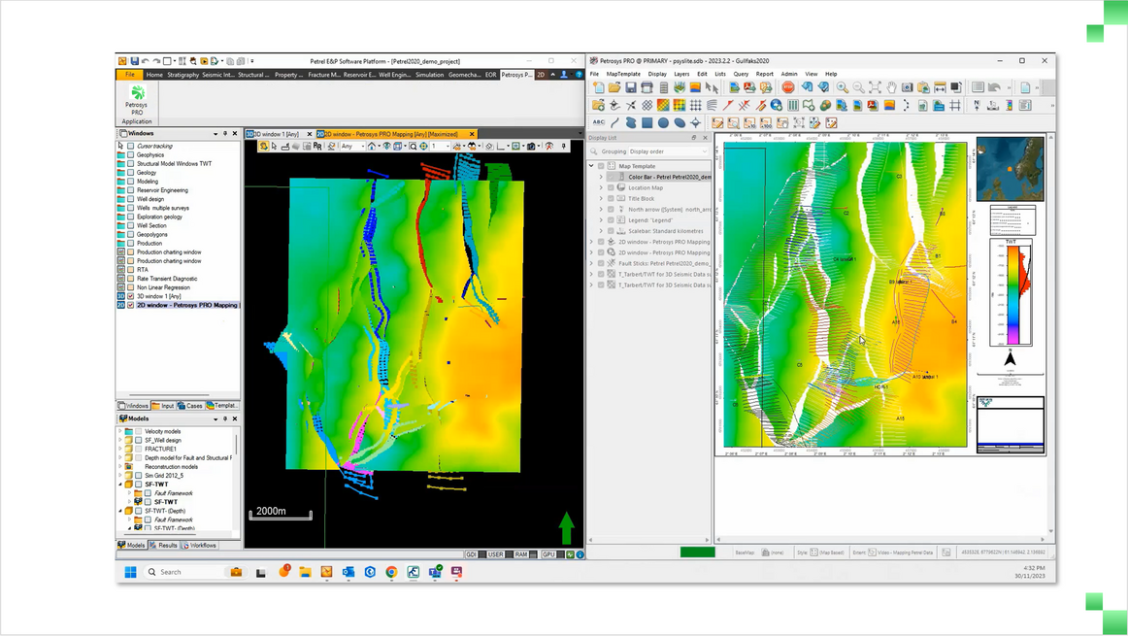Select the zoom in magnifier tool
The width and height of the screenshot is (1128, 636).
(842, 88)
